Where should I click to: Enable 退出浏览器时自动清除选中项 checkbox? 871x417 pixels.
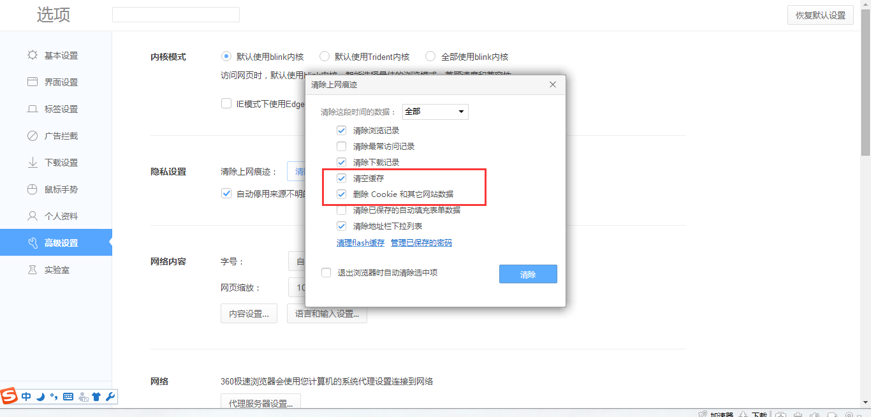coord(326,272)
